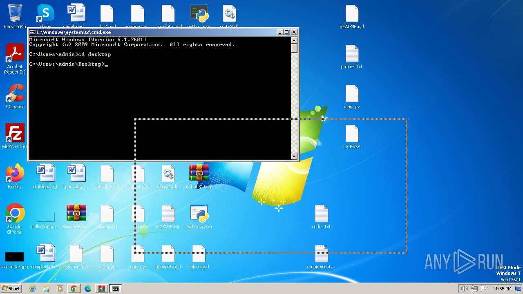523x294 pixels.
Task: Select the LICENSE file without extension
Action: (352, 136)
